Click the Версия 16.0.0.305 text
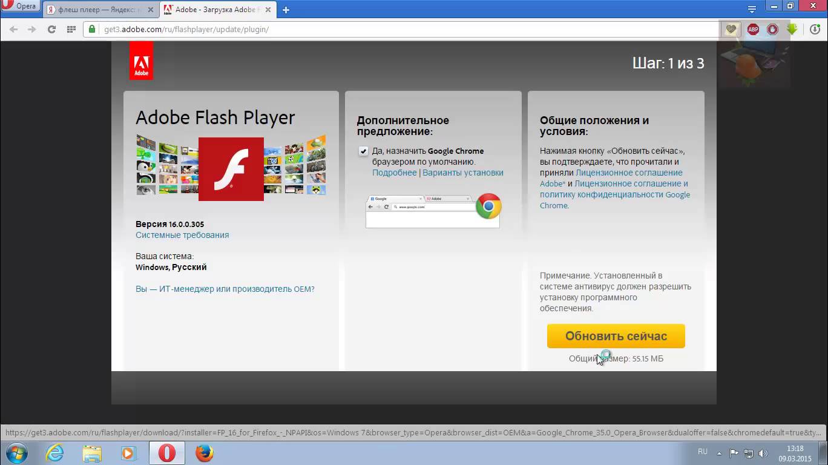Viewport: 828px width, 465px height. click(x=169, y=224)
